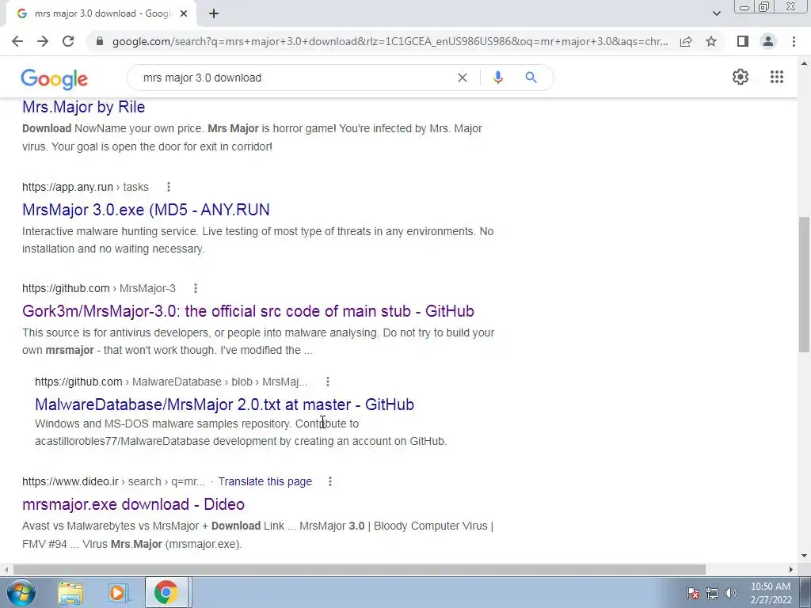Share this page from the address bar
This screenshot has width=811, height=608.
coord(686,41)
